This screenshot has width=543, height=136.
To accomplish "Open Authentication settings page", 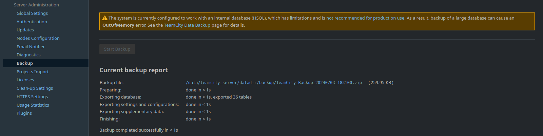I will click(32, 22).
